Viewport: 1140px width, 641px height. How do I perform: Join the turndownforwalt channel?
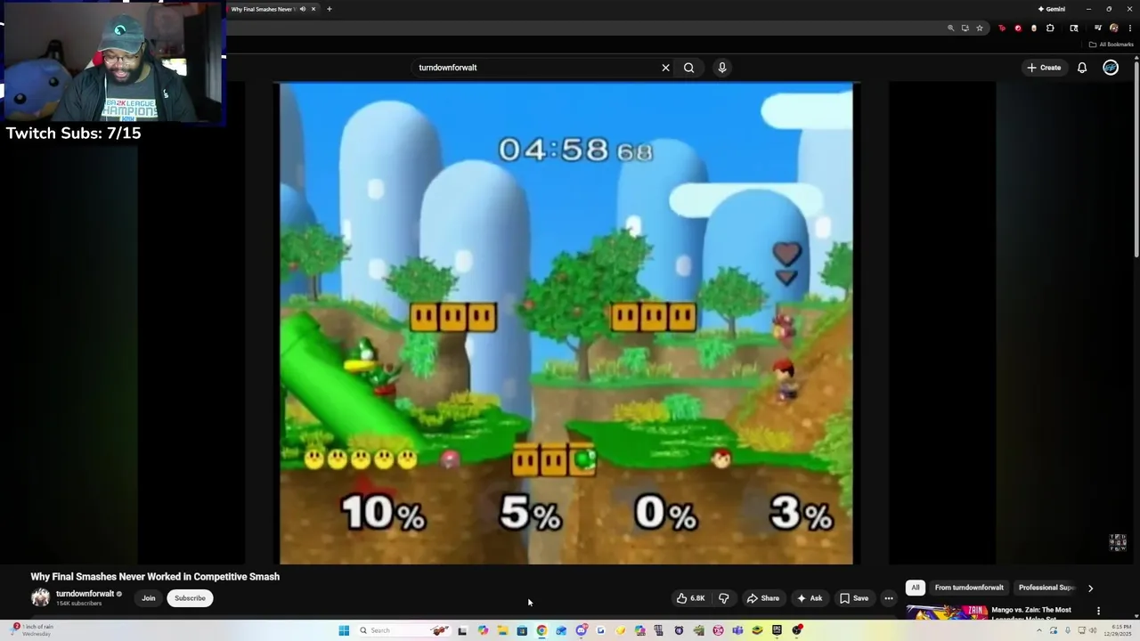[149, 598]
